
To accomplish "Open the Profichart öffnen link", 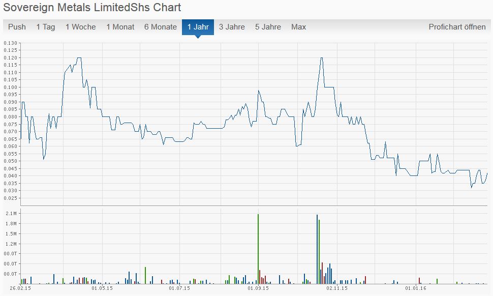I will [457, 27].
